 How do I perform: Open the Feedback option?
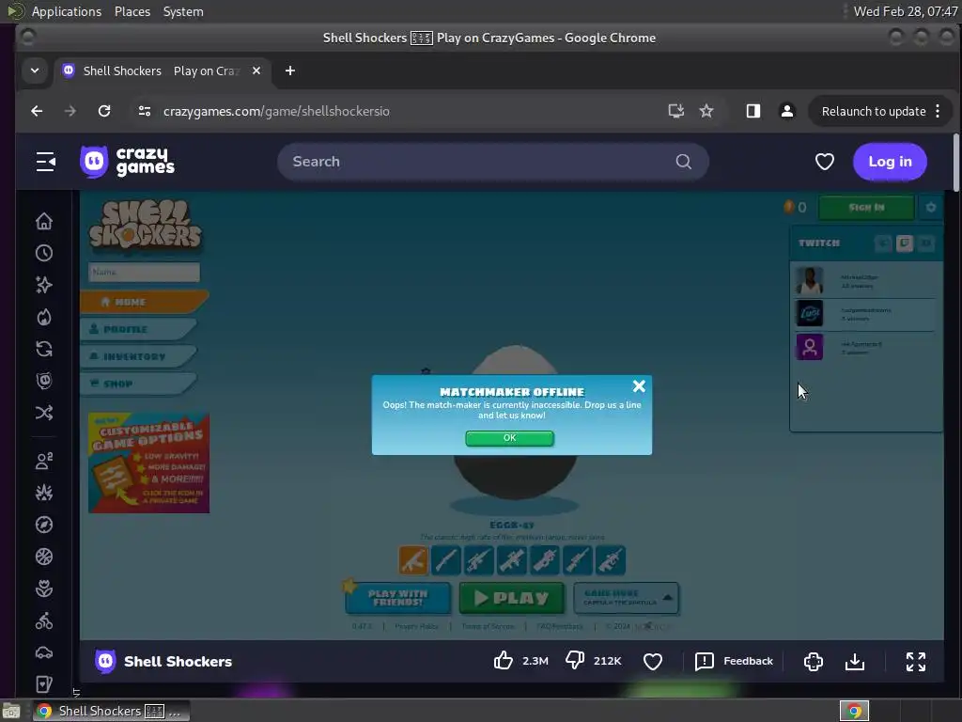coord(734,661)
